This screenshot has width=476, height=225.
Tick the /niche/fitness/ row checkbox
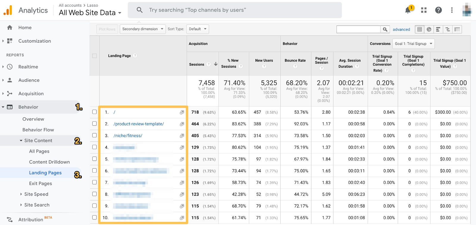[x=95, y=135]
